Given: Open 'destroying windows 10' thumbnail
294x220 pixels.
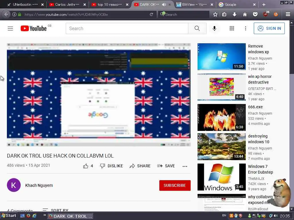Looking at the screenshot, I should click(x=221, y=147).
